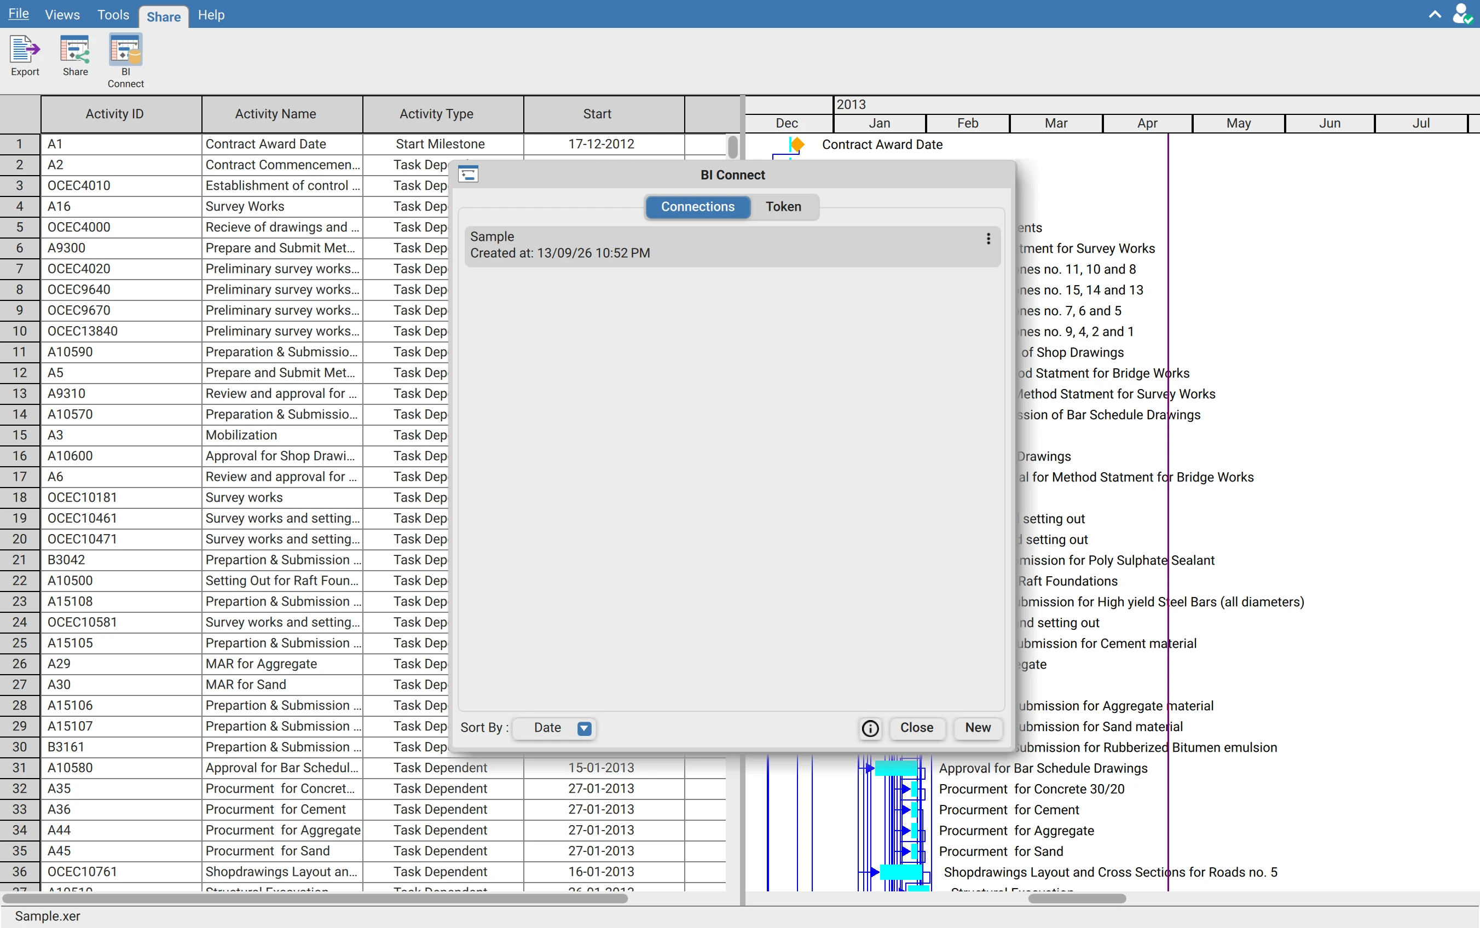
Task: Click the Procurment for Cement Gantt label
Action: (x=1009, y=810)
